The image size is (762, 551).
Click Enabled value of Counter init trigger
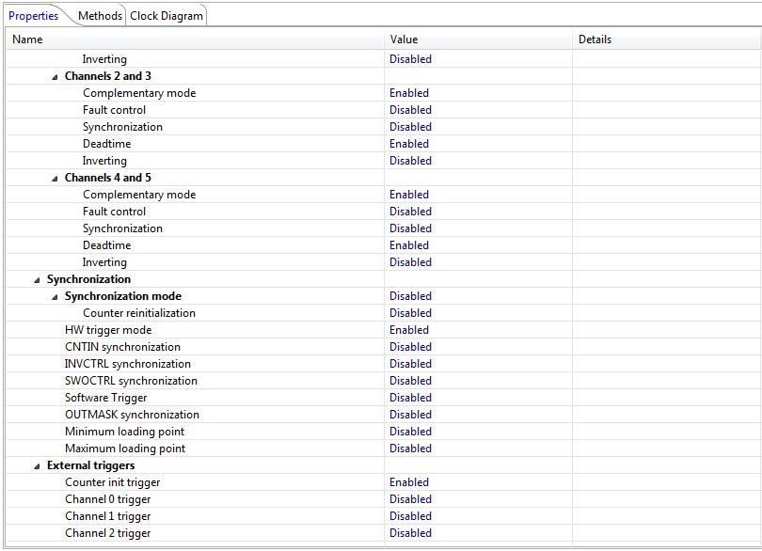(x=409, y=482)
